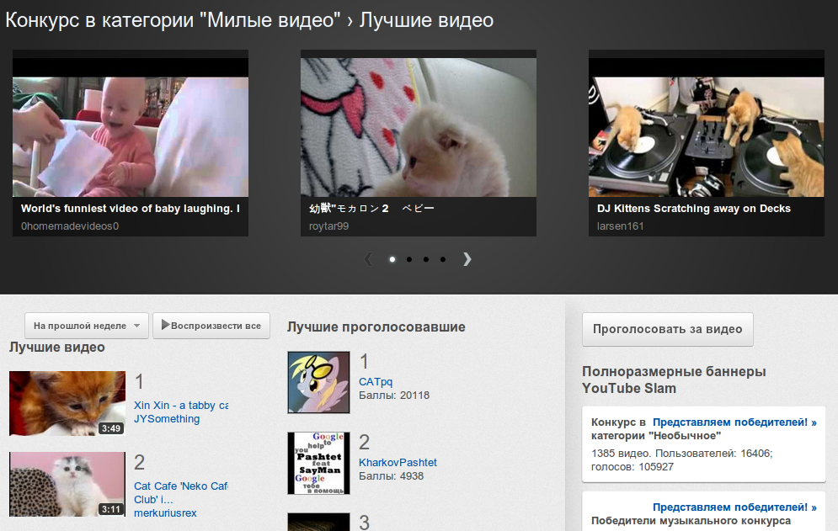Visit uploader JYSomething's channel
Viewport: 838px width, 531px height.
pos(167,419)
